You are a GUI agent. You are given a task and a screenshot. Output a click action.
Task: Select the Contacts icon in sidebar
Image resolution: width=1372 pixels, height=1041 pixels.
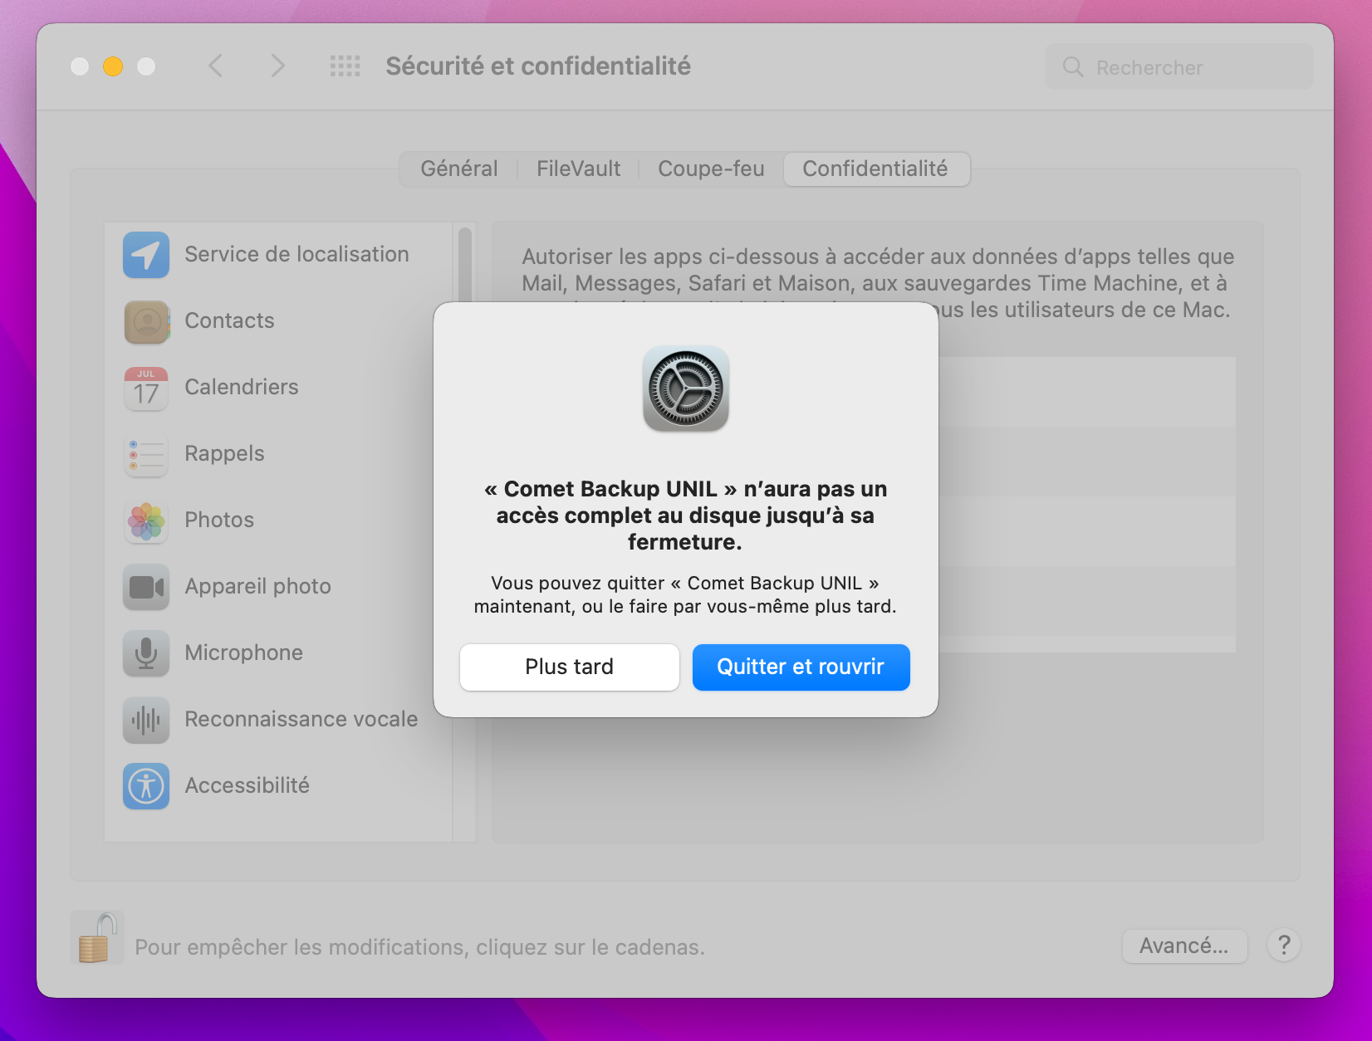click(146, 321)
